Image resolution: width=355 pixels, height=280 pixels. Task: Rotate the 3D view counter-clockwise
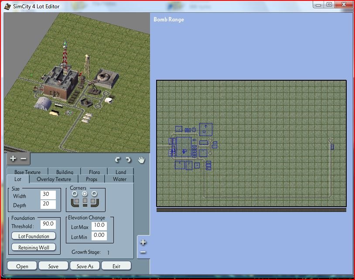(x=128, y=160)
